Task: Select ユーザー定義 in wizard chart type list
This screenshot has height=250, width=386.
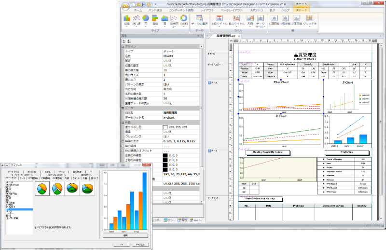Action: 12,218
